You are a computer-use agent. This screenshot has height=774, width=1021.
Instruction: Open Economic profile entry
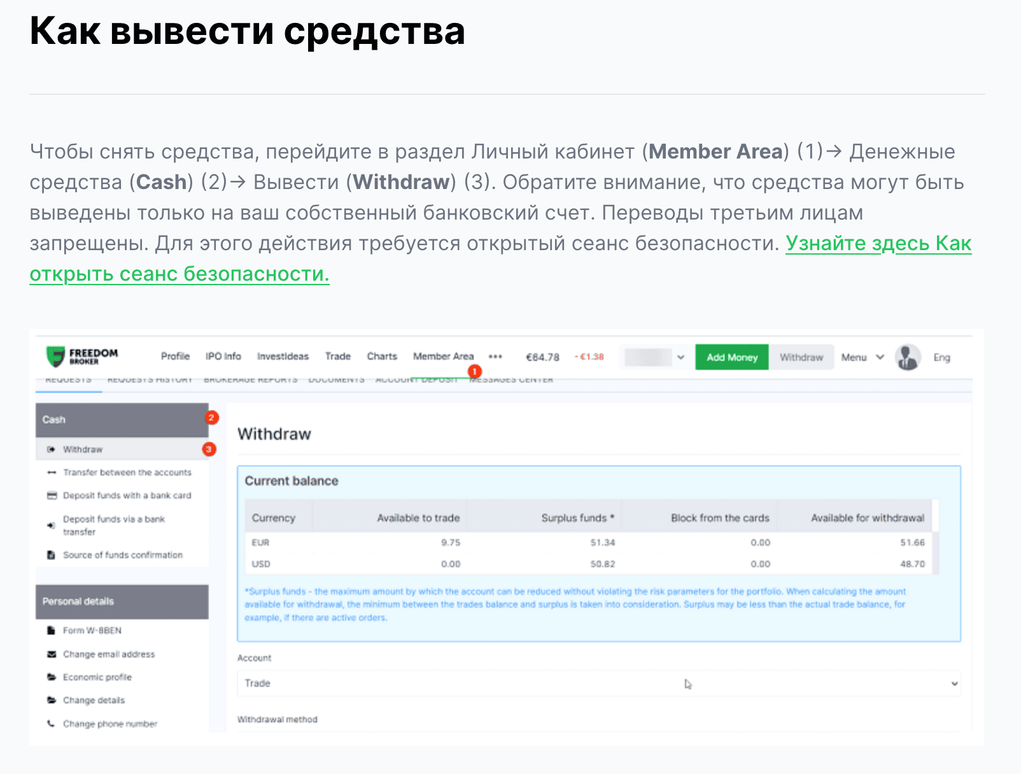pos(97,677)
